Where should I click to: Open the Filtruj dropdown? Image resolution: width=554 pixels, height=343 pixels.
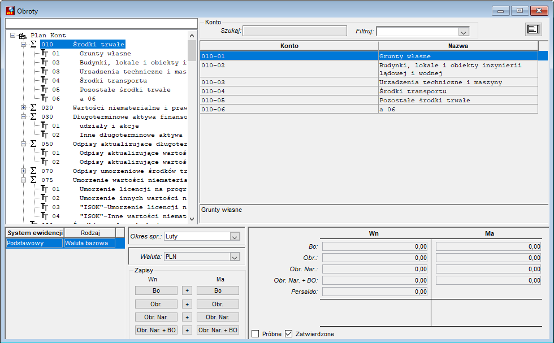pyautogui.click(x=464, y=32)
